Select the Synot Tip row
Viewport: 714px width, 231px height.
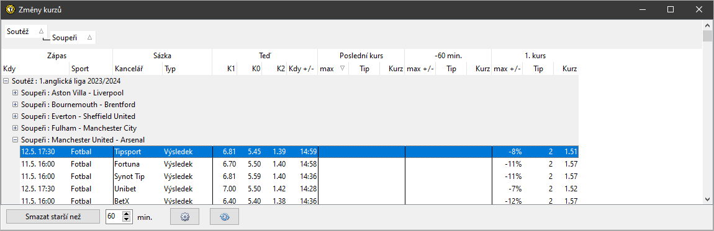[299, 176]
